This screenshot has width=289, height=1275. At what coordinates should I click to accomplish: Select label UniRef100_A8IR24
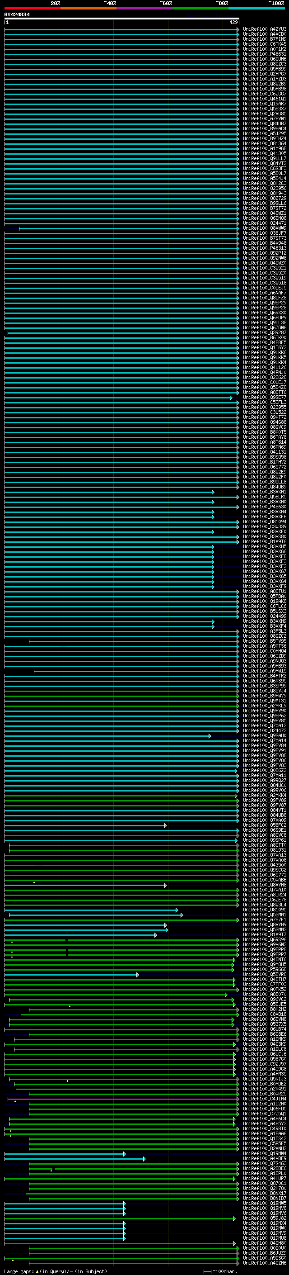click(x=265, y=895)
